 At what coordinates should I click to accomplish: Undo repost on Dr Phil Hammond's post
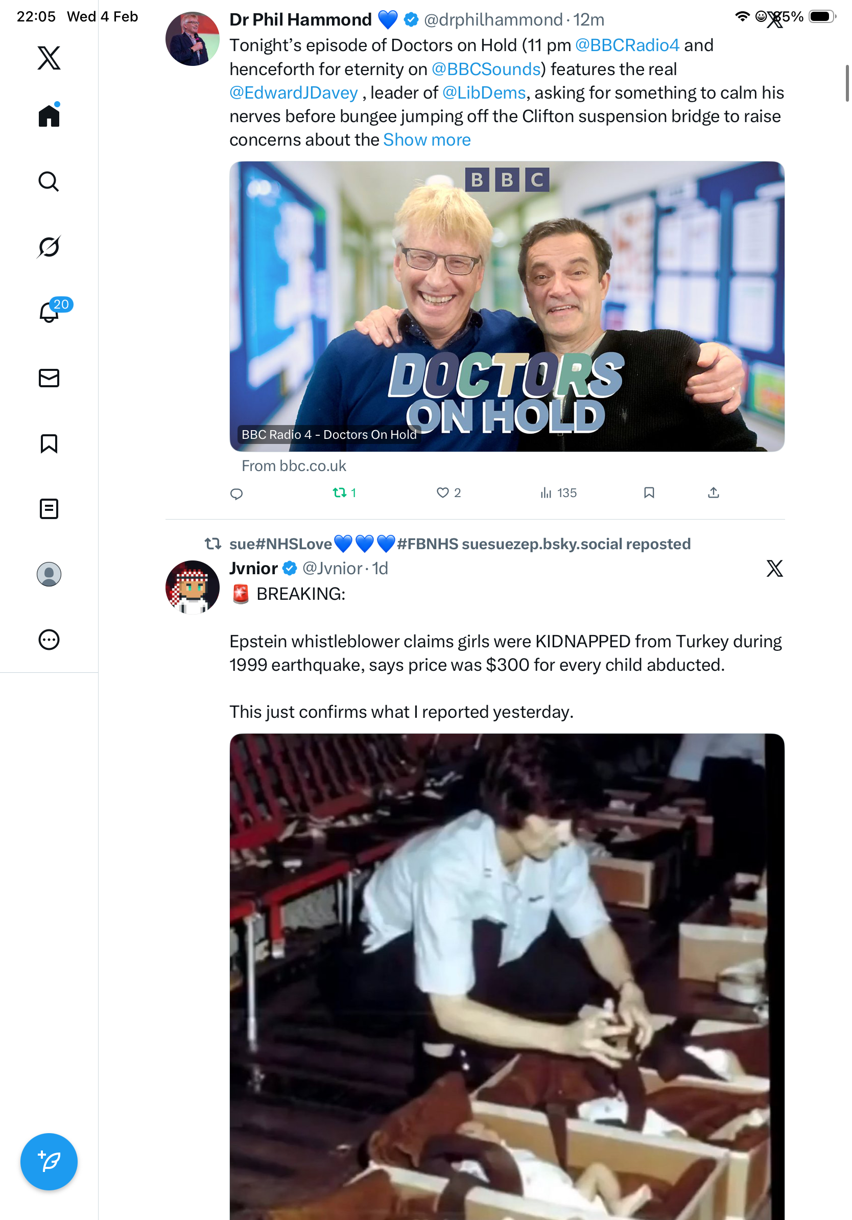(339, 492)
